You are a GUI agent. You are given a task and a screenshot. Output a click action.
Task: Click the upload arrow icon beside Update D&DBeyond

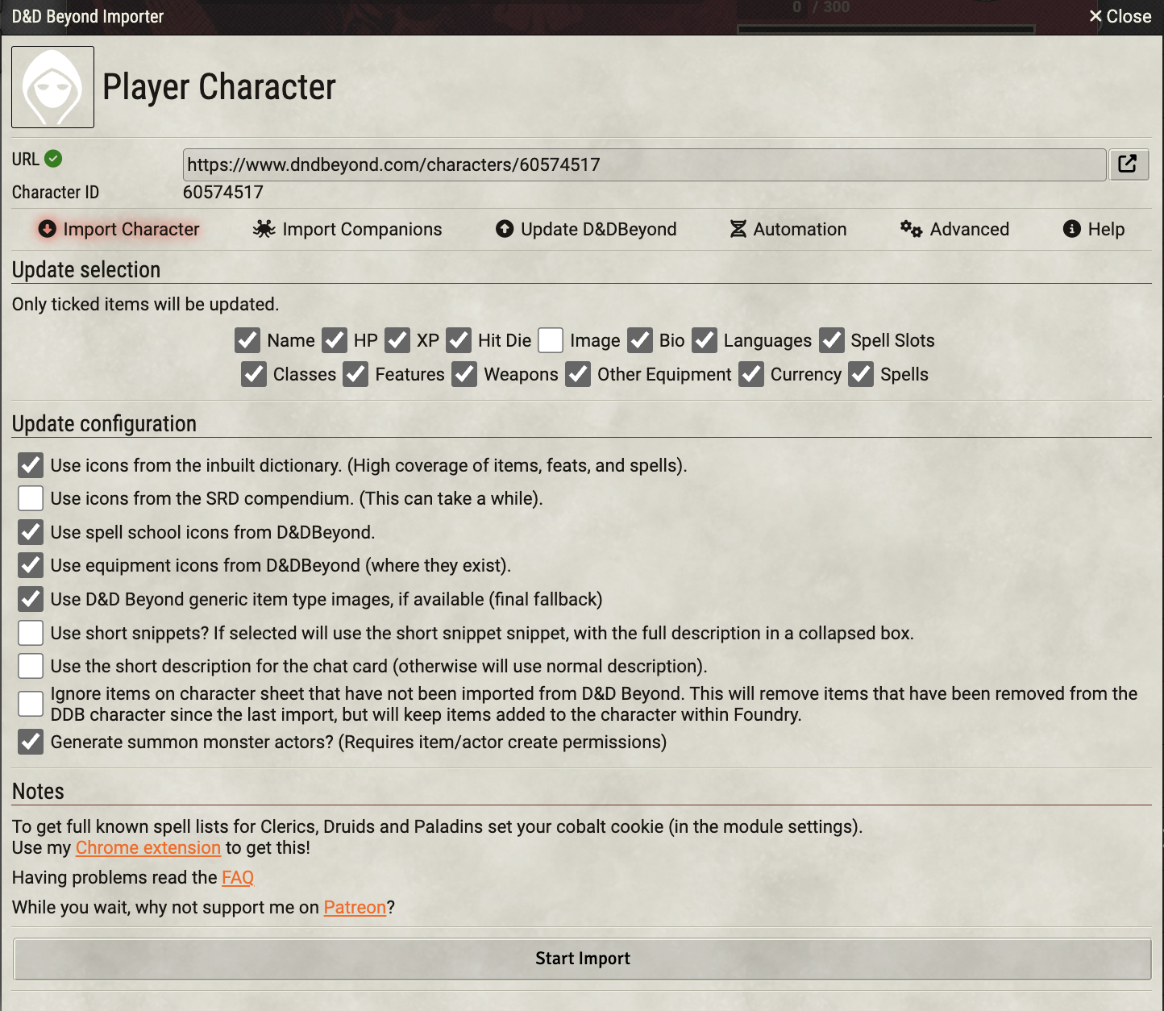[505, 229]
